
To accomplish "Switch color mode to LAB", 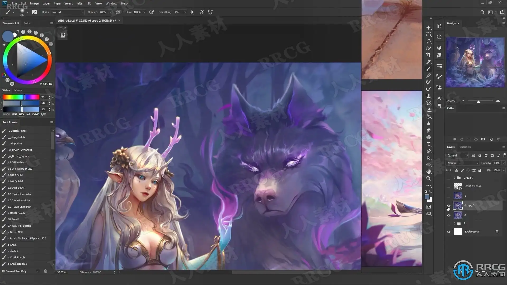I will click(x=28, y=115).
